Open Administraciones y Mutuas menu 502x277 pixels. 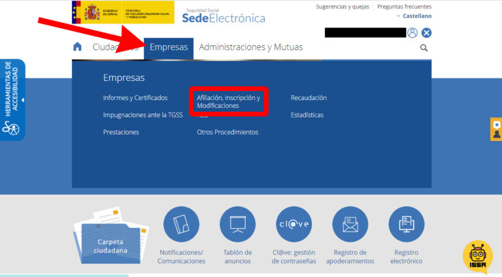coord(250,47)
